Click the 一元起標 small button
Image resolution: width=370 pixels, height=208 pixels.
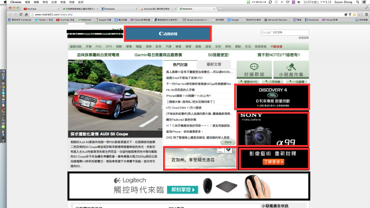297,82
